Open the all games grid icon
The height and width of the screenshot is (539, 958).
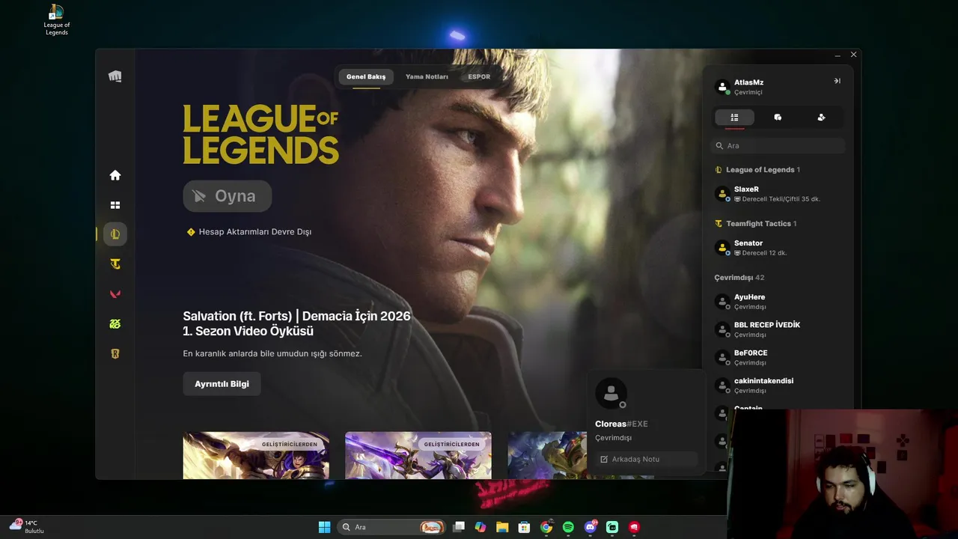115,205
